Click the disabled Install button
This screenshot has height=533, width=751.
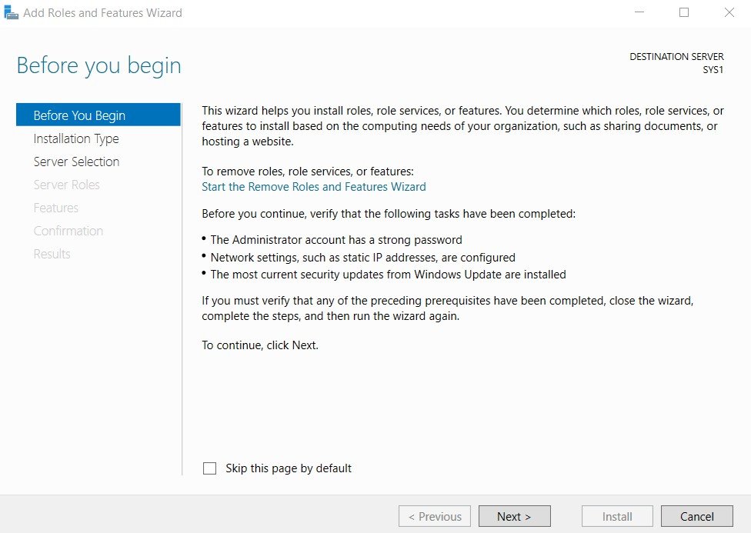point(617,516)
